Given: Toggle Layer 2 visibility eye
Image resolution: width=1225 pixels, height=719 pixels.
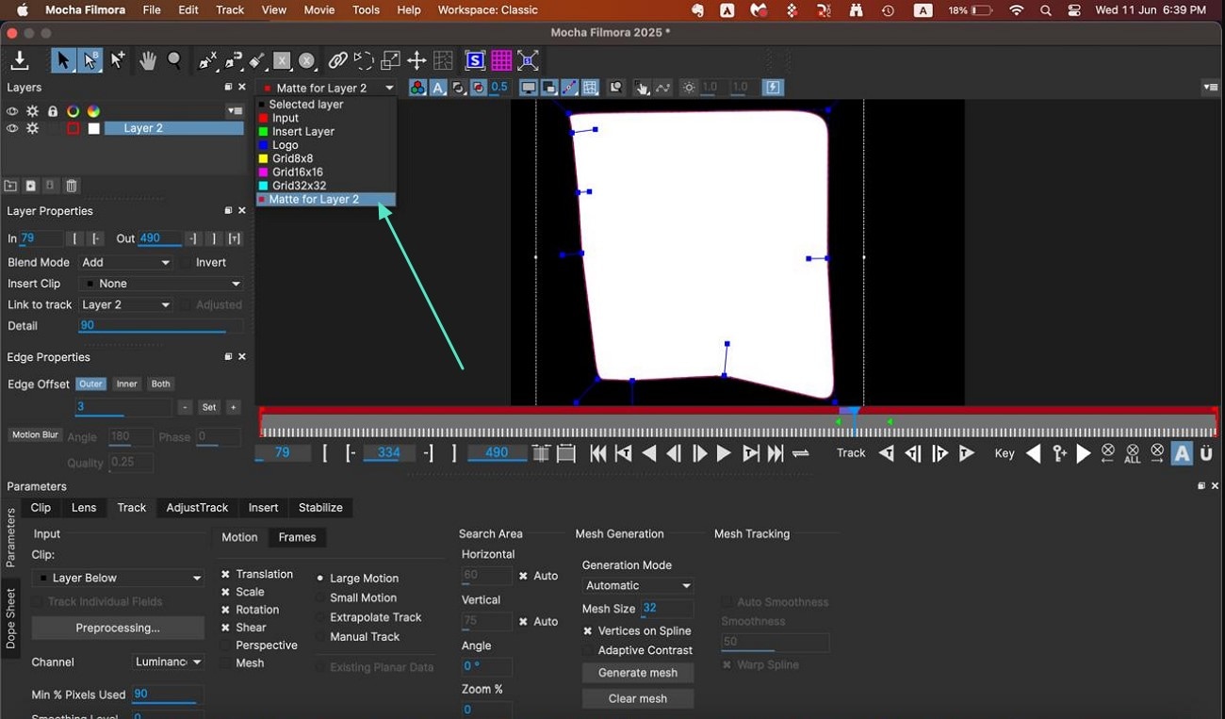Looking at the screenshot, I should 12,128.
